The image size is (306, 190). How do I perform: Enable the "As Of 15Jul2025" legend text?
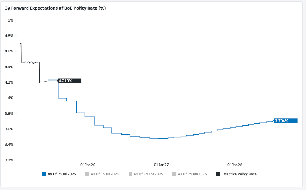pos(105,174)
